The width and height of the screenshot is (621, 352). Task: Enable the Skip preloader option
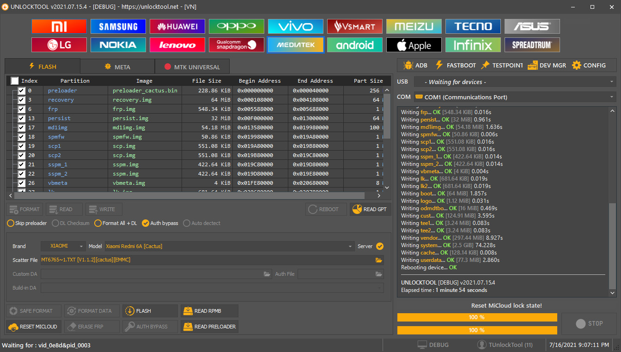tap(27, 223)
